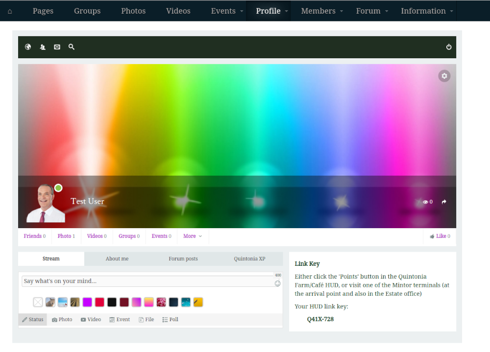The image size is (490, 352).
Task: Choose the bright purple status background
Action: tap(87, 302)
